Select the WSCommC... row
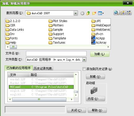The height and width of the screenshot is (116, 134). point(41,87)
